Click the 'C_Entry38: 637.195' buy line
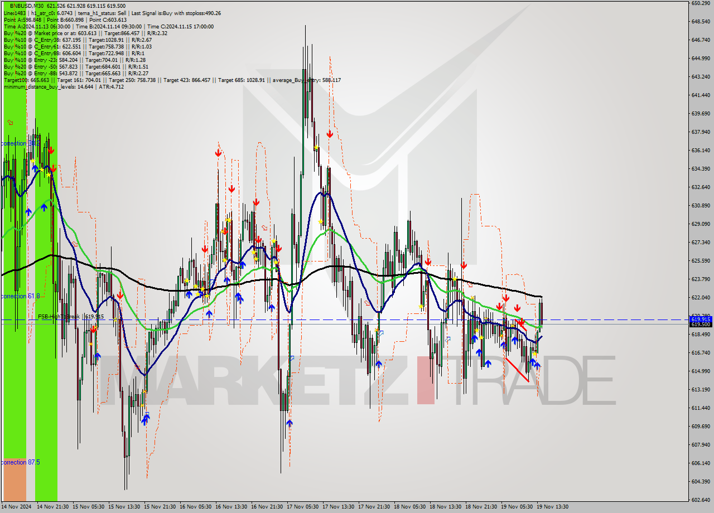Screen dimensions: 714x513 78,40
